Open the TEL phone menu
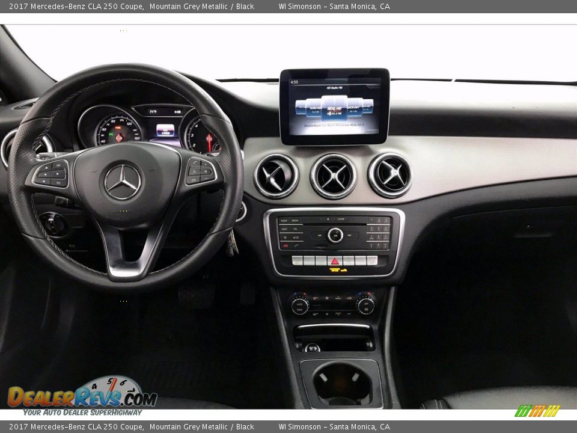Image resolution: width=577 pixels, height=433 pixels. pos(295,229)
